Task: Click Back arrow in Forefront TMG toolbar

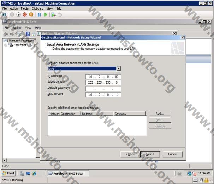Action: [x=6, y=34]
